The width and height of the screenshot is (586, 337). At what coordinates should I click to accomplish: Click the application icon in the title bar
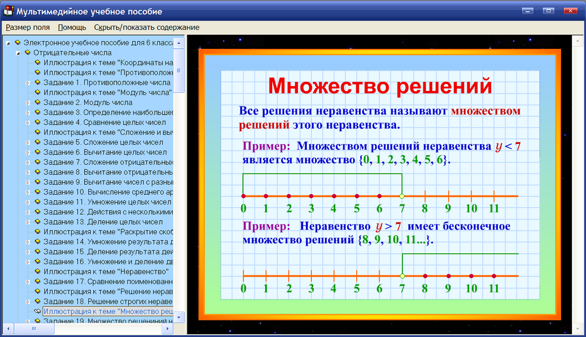point(8,11)
